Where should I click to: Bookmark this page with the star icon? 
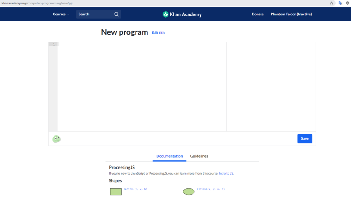pos(332,3)
